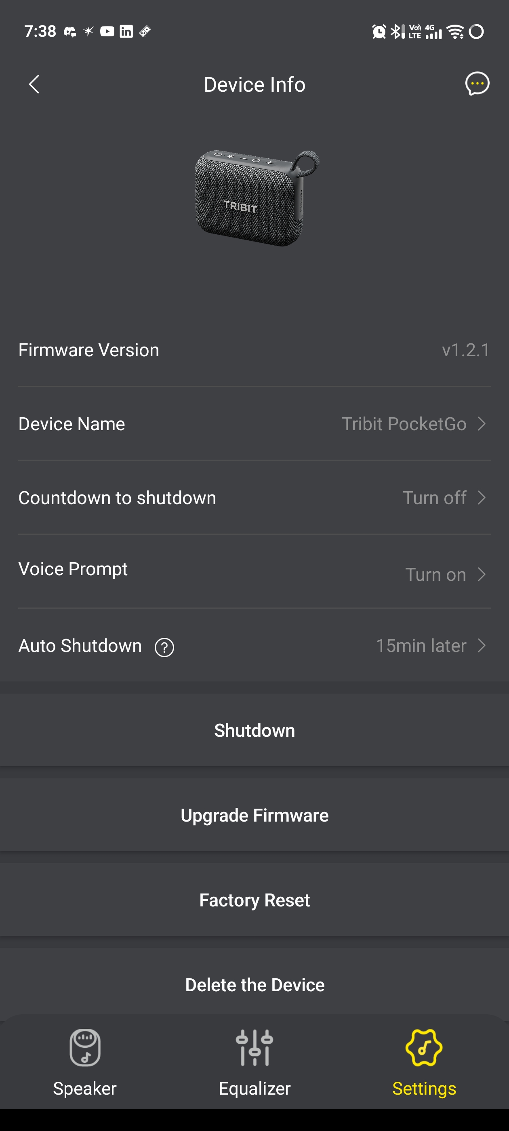
Task: Tap the Auto Shutdown help question mark
Action: tap(164, 647)
